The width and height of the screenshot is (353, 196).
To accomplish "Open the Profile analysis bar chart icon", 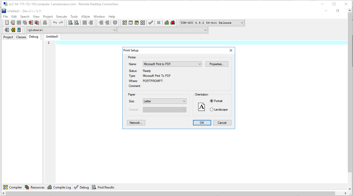I will (167, 23).
